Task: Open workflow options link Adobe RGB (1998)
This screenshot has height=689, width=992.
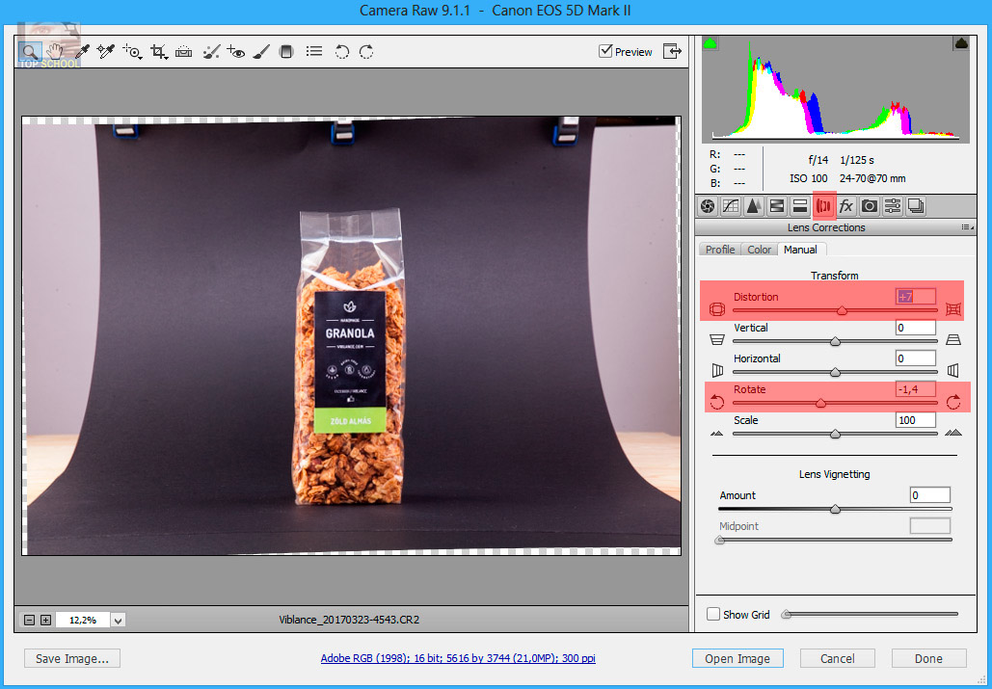Action: pos(458,658)
